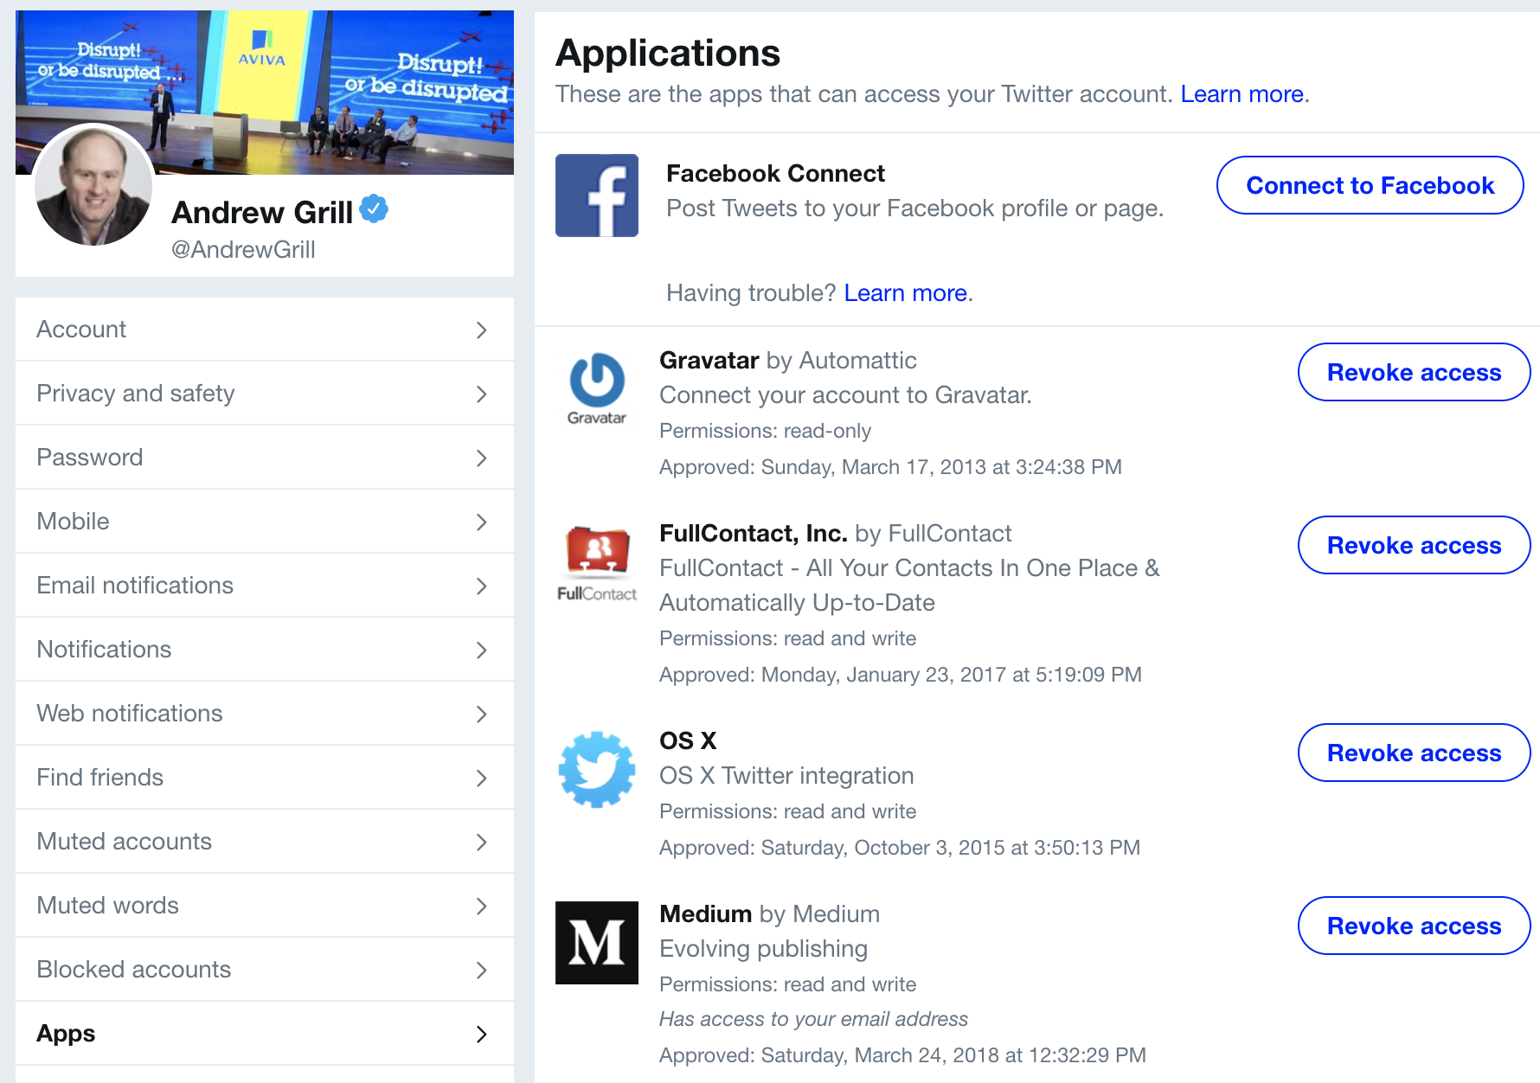Revoke access for Gravatar
This screenshot has height=1083, width=1540.
coord(1414,372)
